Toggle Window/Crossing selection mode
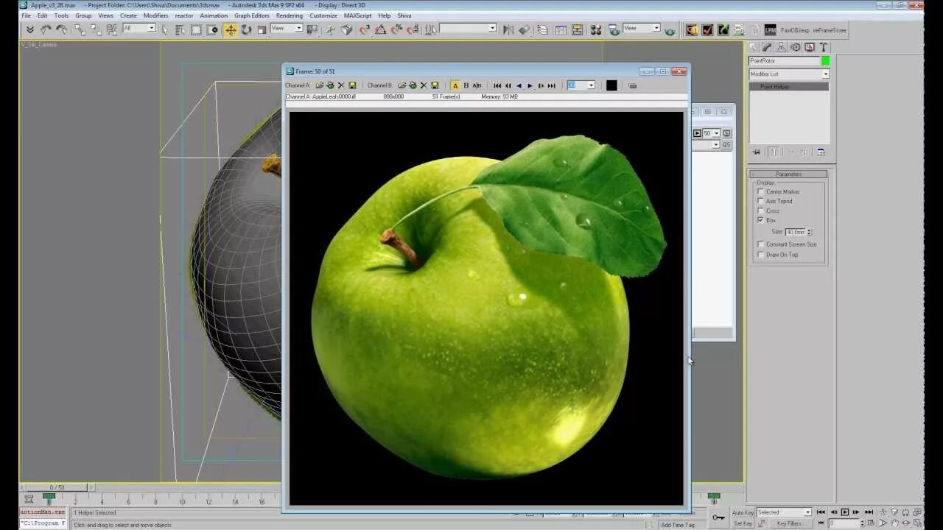This screenshot has width=943, height=530. [x=212, y=29]
